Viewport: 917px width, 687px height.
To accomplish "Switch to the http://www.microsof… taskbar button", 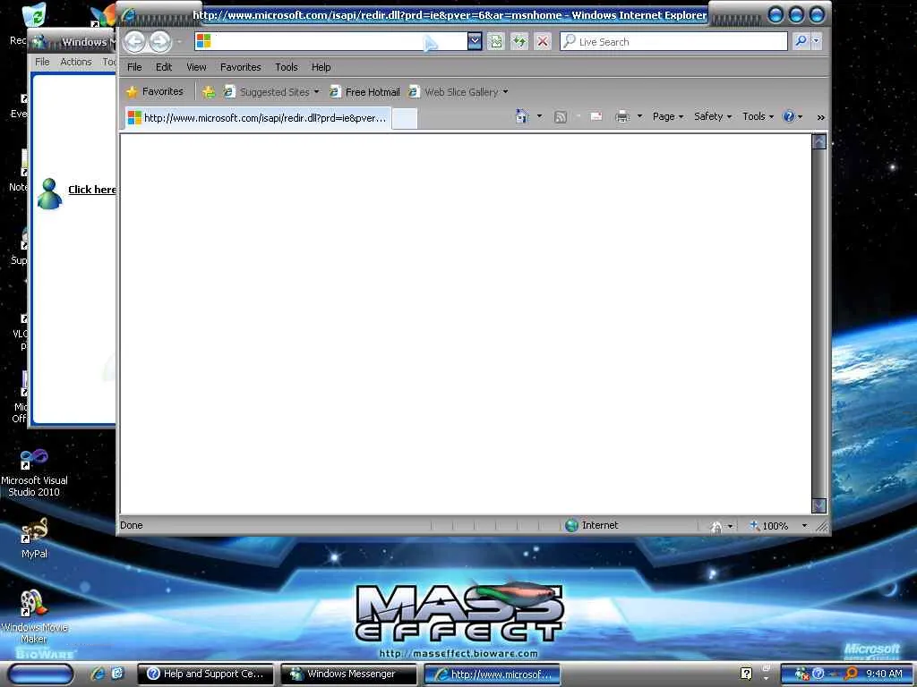I will point(493,674).
